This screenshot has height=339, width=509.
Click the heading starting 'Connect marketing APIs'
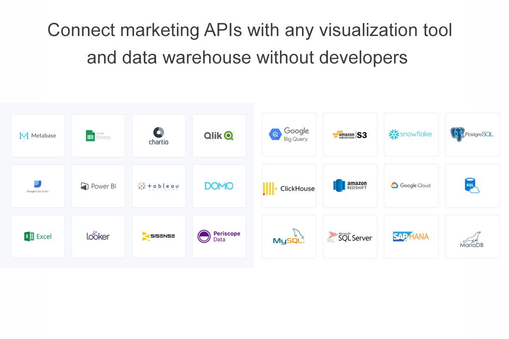click(249, 44)
